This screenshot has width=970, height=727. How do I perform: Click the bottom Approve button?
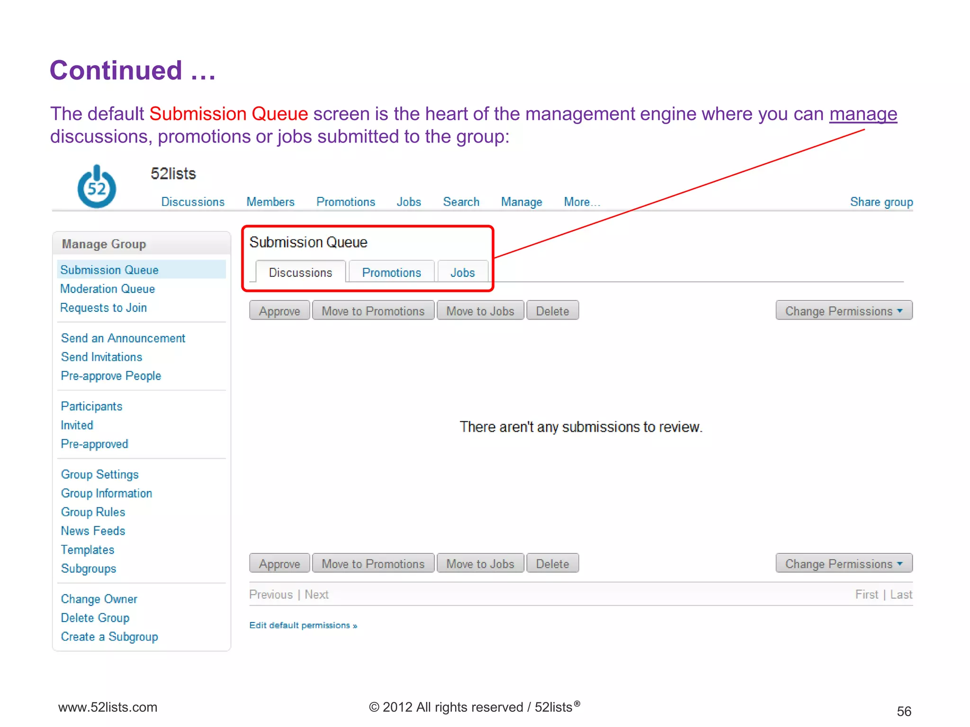tap(279, 564)
